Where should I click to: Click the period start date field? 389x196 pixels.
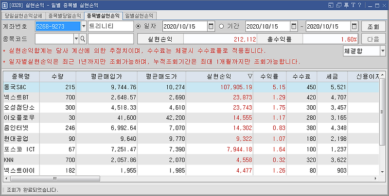pyautogui.click(x=268, y=26)
